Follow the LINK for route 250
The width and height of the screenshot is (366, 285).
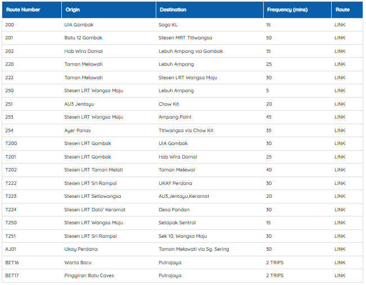pos(340,91)
